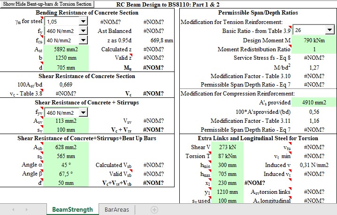This screenshot has width=337, height=215.
Task: Select the Angle α 45° cell
Action: (66, 165)
